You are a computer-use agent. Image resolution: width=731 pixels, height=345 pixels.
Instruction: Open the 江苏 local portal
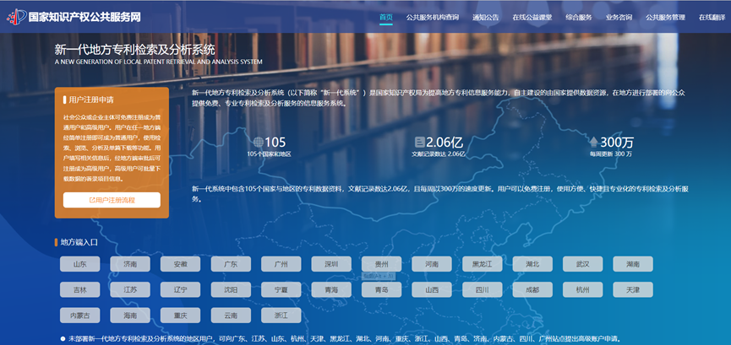click(x=130, y=289)
